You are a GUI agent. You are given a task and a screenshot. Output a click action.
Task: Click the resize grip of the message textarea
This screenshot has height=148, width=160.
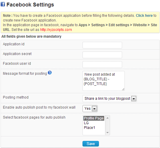tap(123, 89)
